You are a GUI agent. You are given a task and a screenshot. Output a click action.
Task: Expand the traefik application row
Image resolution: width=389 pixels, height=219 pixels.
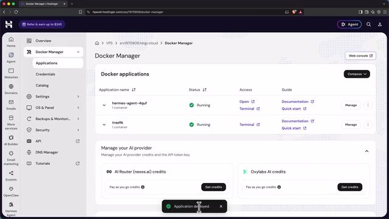coord(104,124)
